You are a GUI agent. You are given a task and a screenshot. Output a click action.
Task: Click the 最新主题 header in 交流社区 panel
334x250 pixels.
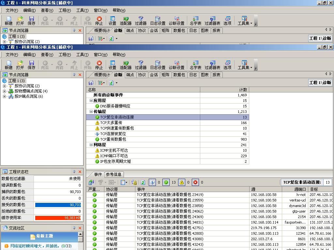coord(41,236)
